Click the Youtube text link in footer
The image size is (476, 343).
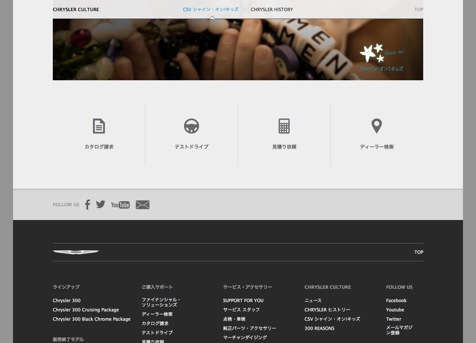tap(395, 310)
